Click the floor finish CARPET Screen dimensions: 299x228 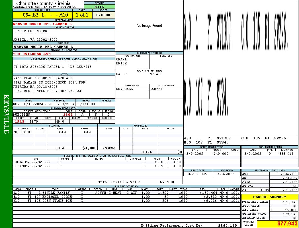pos(156,89)
